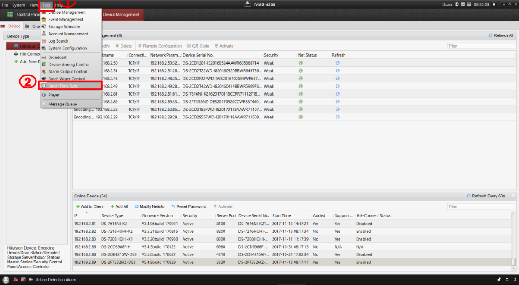Open the Tool menu in menu bar

click(46, 5)
